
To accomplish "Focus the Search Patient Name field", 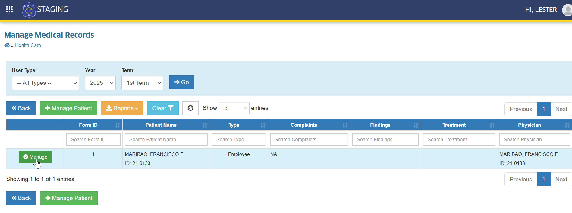I will [x=166, y=139].
